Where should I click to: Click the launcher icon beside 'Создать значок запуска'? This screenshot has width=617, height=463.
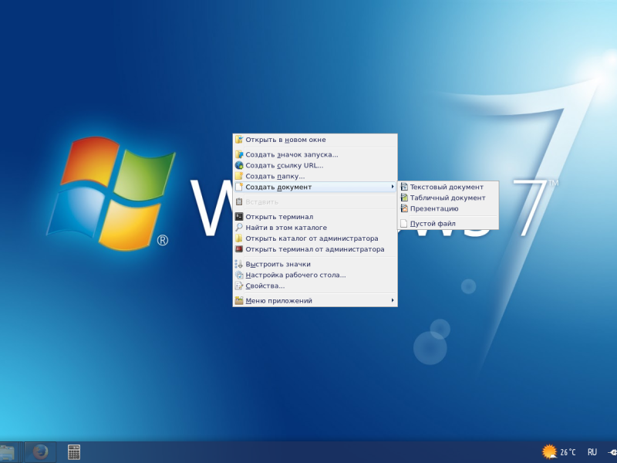(x=239, y=154)
